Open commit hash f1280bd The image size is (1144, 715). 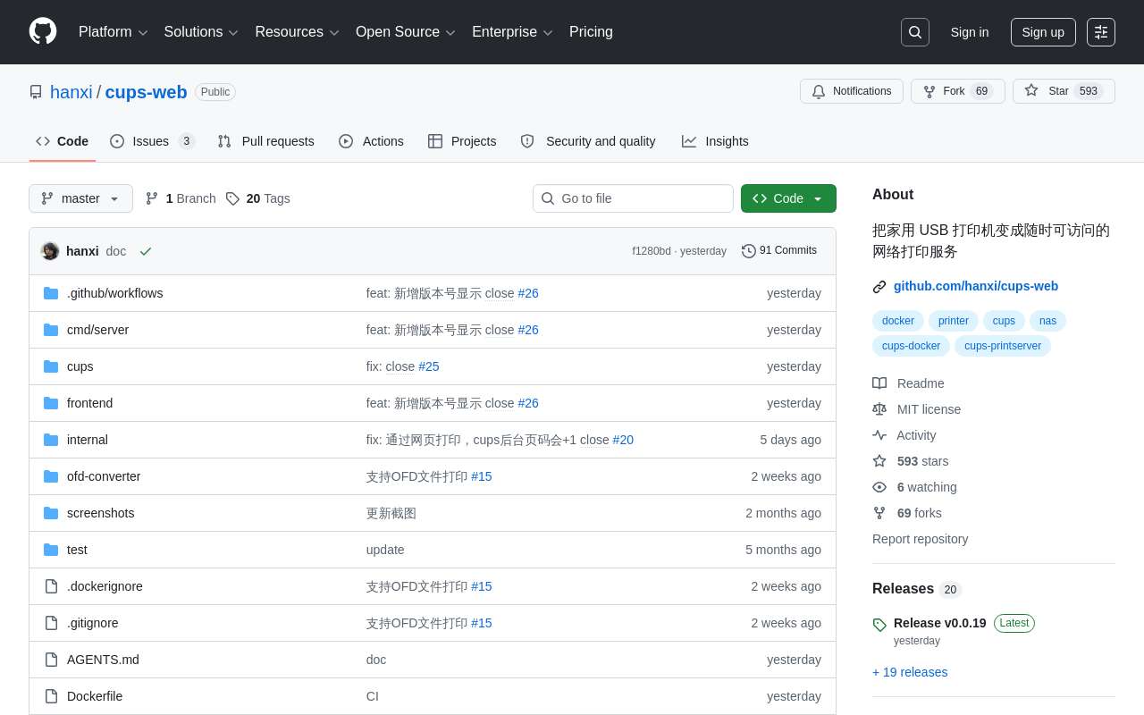pos(652,251)
